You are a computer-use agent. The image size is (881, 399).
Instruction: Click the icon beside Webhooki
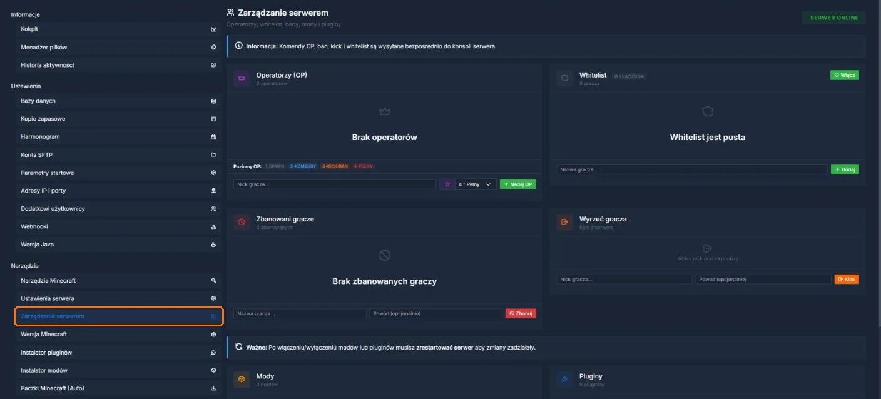[213, 226]
